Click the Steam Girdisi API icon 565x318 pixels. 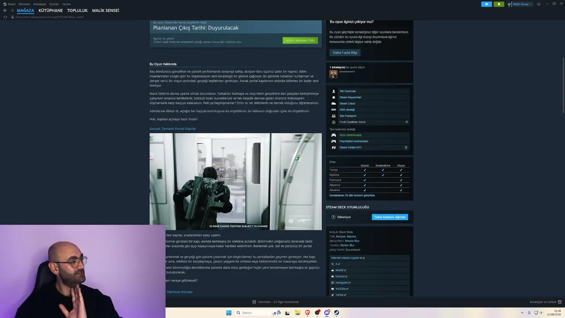(334, 148)
